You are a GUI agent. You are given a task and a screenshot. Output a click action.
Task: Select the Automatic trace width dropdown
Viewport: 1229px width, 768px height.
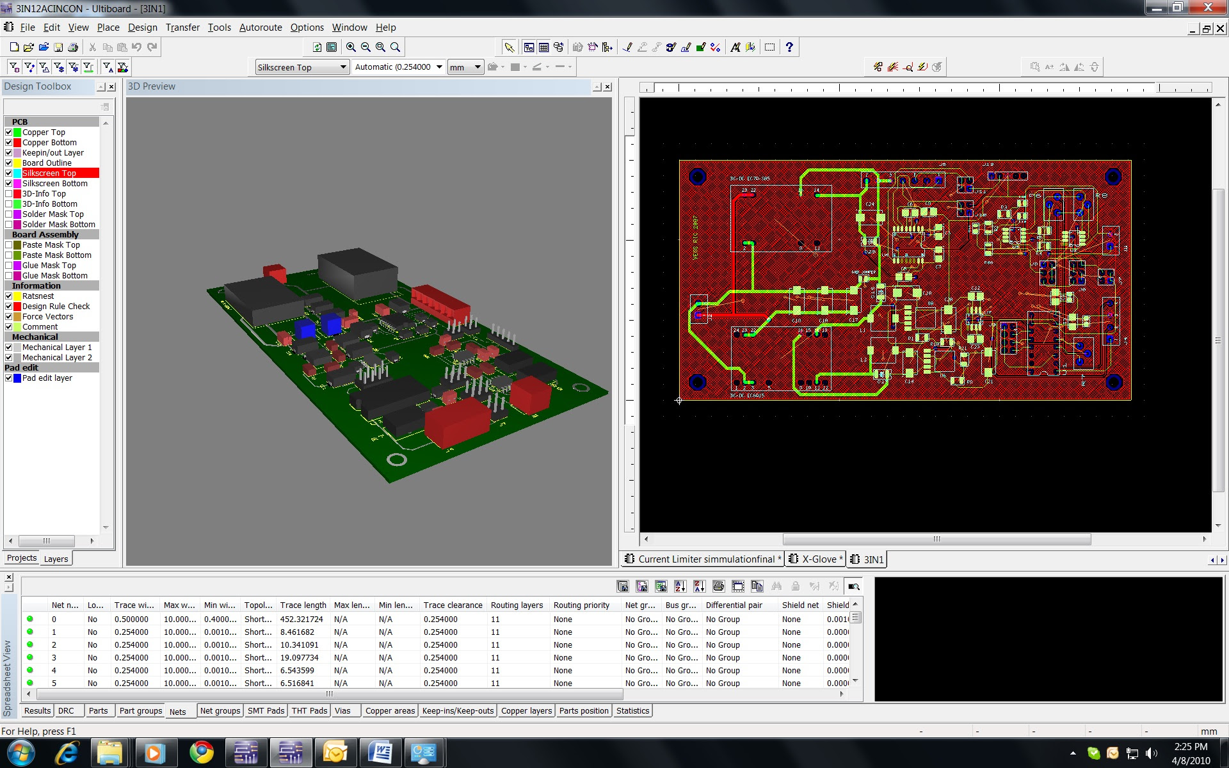point(398,67)
